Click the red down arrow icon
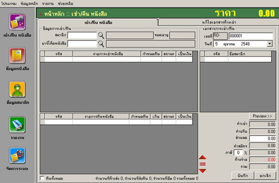 (x=202, y=171)
